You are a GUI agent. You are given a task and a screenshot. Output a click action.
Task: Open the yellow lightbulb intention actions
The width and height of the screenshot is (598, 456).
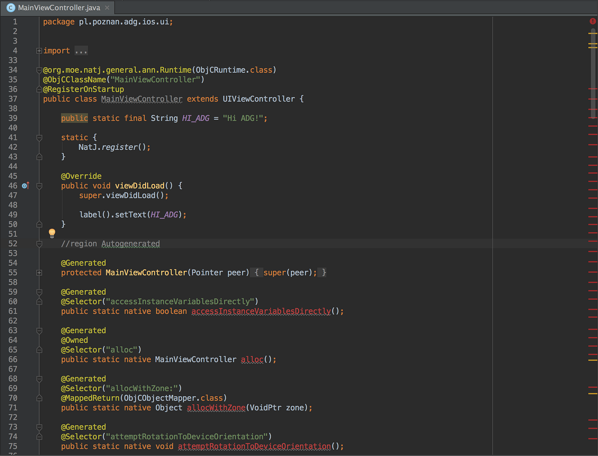[52, 233]
